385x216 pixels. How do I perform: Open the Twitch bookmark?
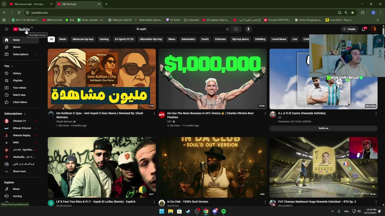173,20
